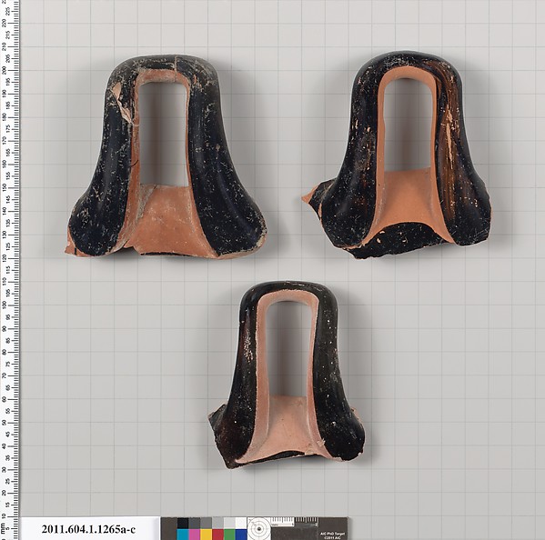This screenshot has width=545, height=540.
Task: Click the blue color patch
Action: (241, 535)
